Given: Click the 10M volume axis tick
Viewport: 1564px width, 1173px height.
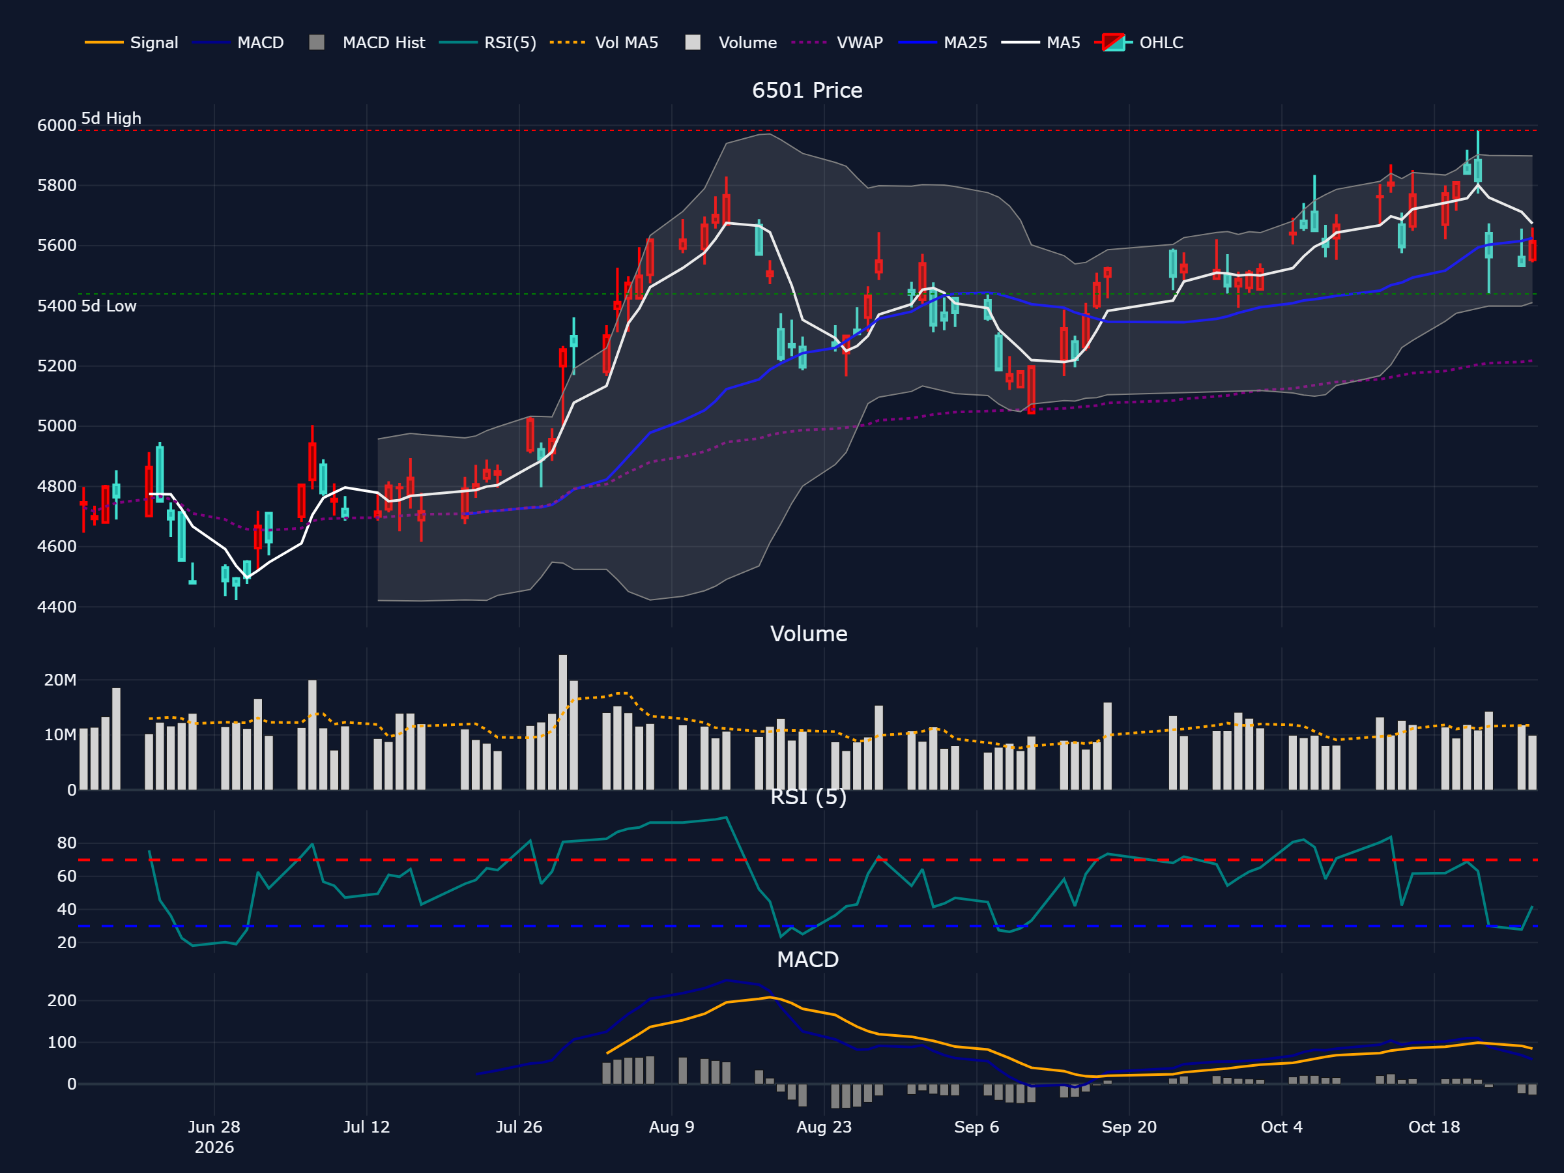Looking at the screenshot, I should point(60,734).
